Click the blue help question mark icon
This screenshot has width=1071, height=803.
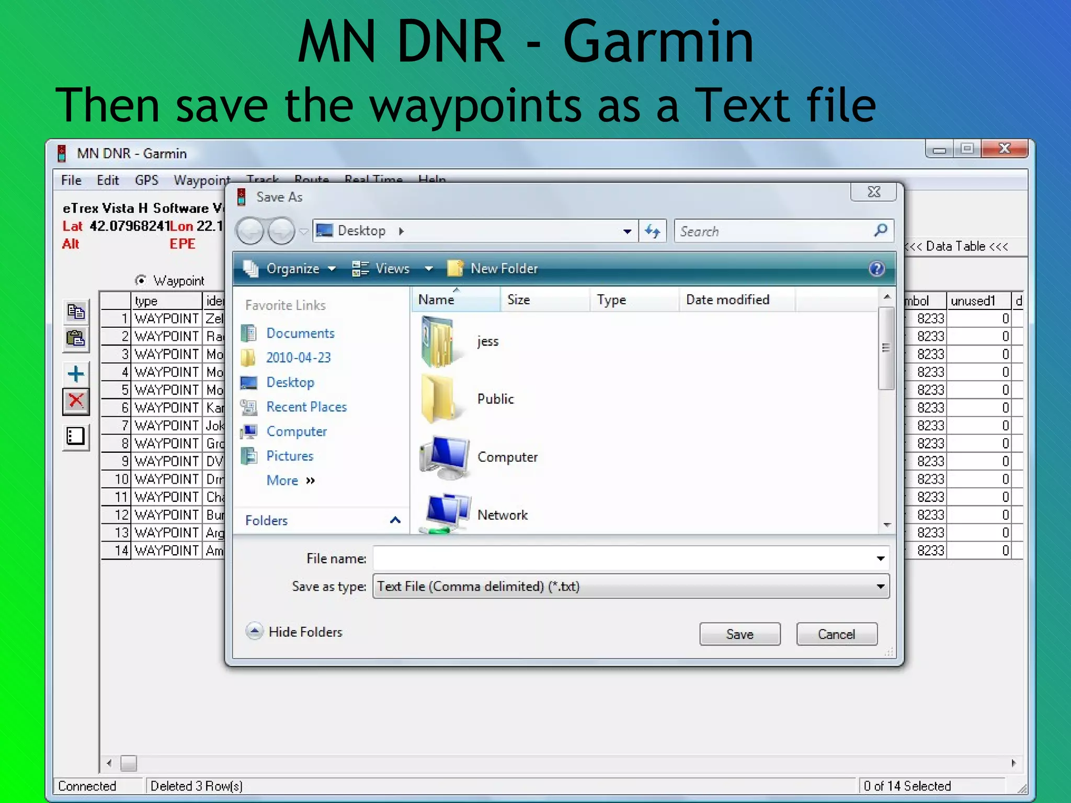click(876, 269)
